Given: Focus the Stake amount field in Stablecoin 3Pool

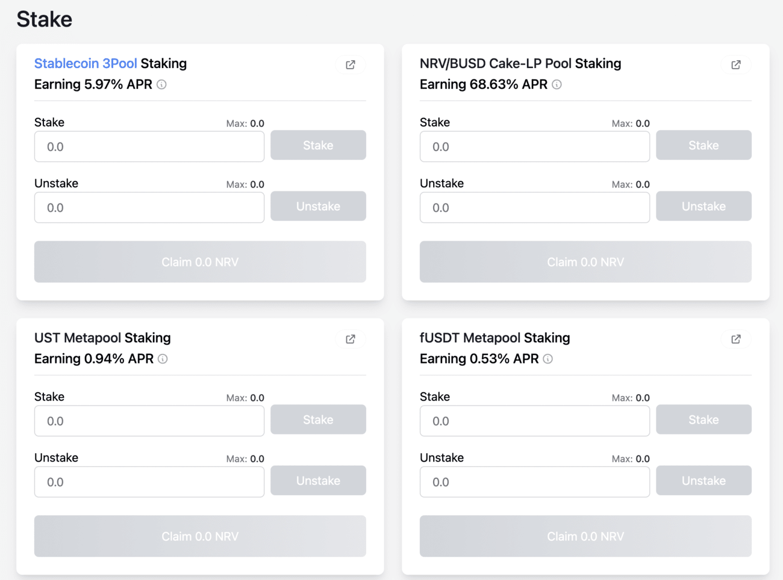Looking at the screenshot, I should point(149,147).
